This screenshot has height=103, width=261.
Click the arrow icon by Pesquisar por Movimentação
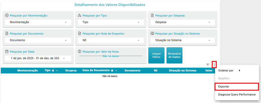click(x=7, y=15)
